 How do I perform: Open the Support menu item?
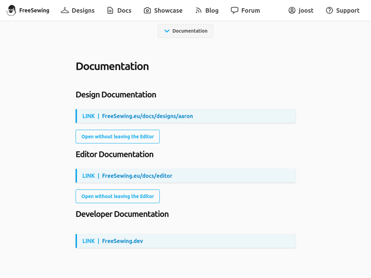point(347,10)
